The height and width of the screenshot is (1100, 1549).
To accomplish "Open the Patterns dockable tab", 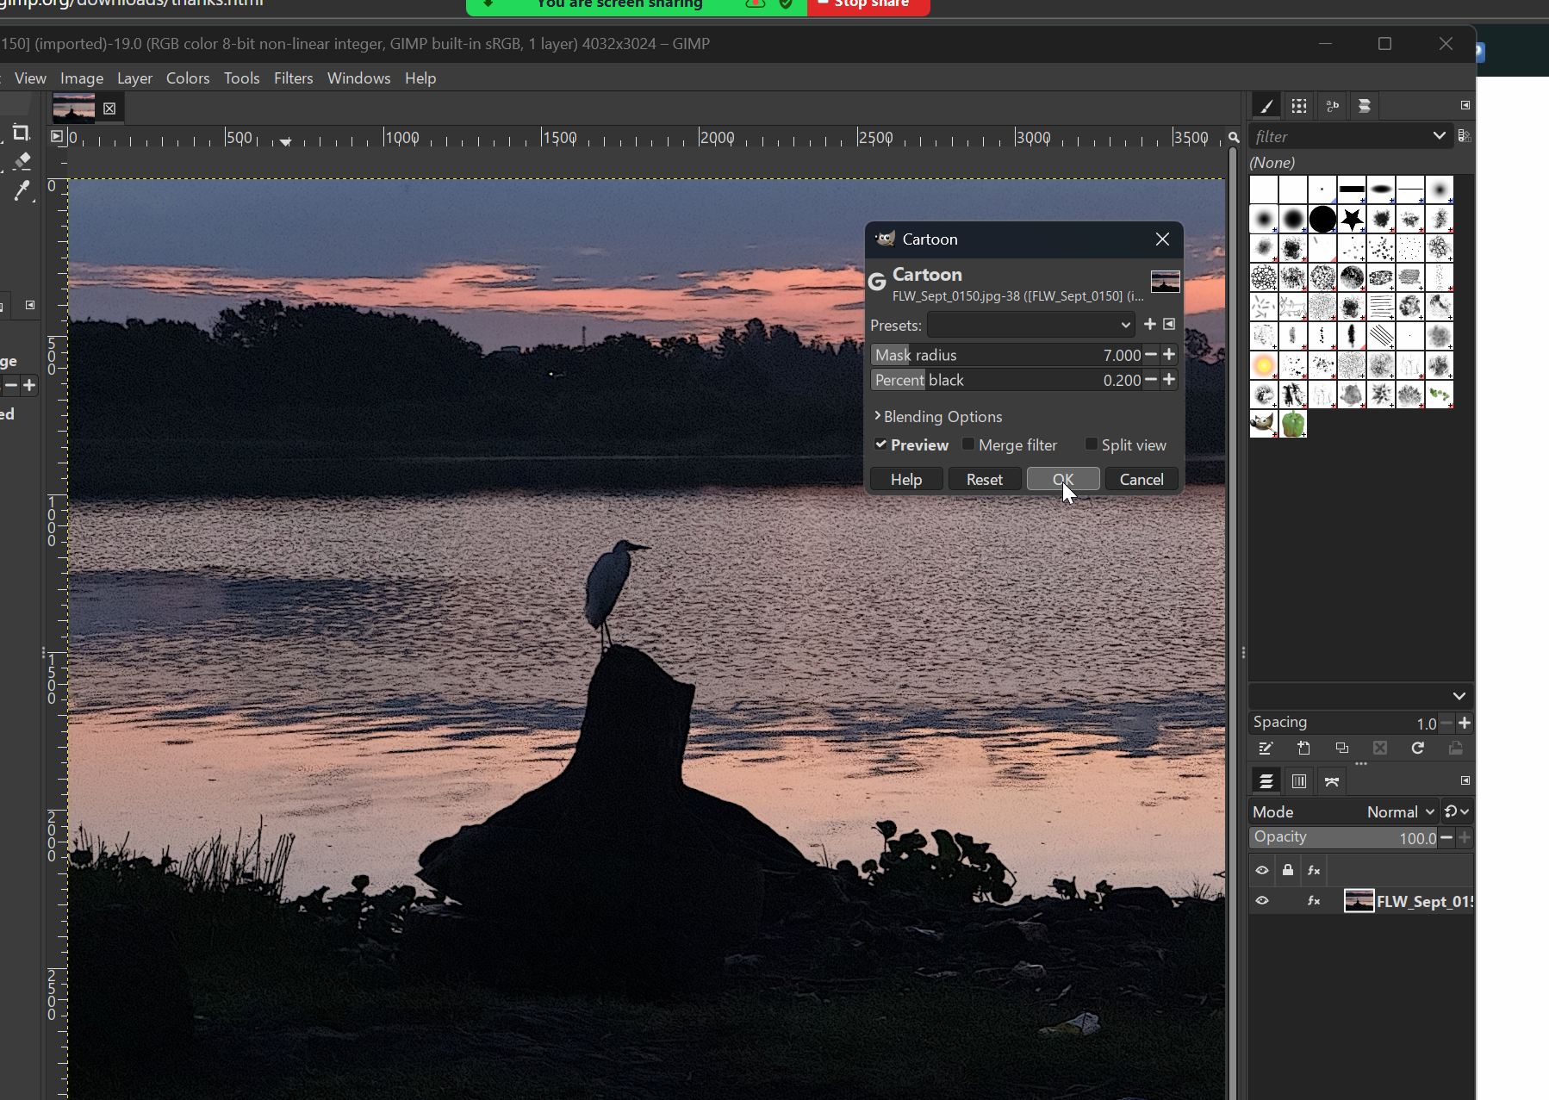I will pyautogui.click(x=1299, y=106).
